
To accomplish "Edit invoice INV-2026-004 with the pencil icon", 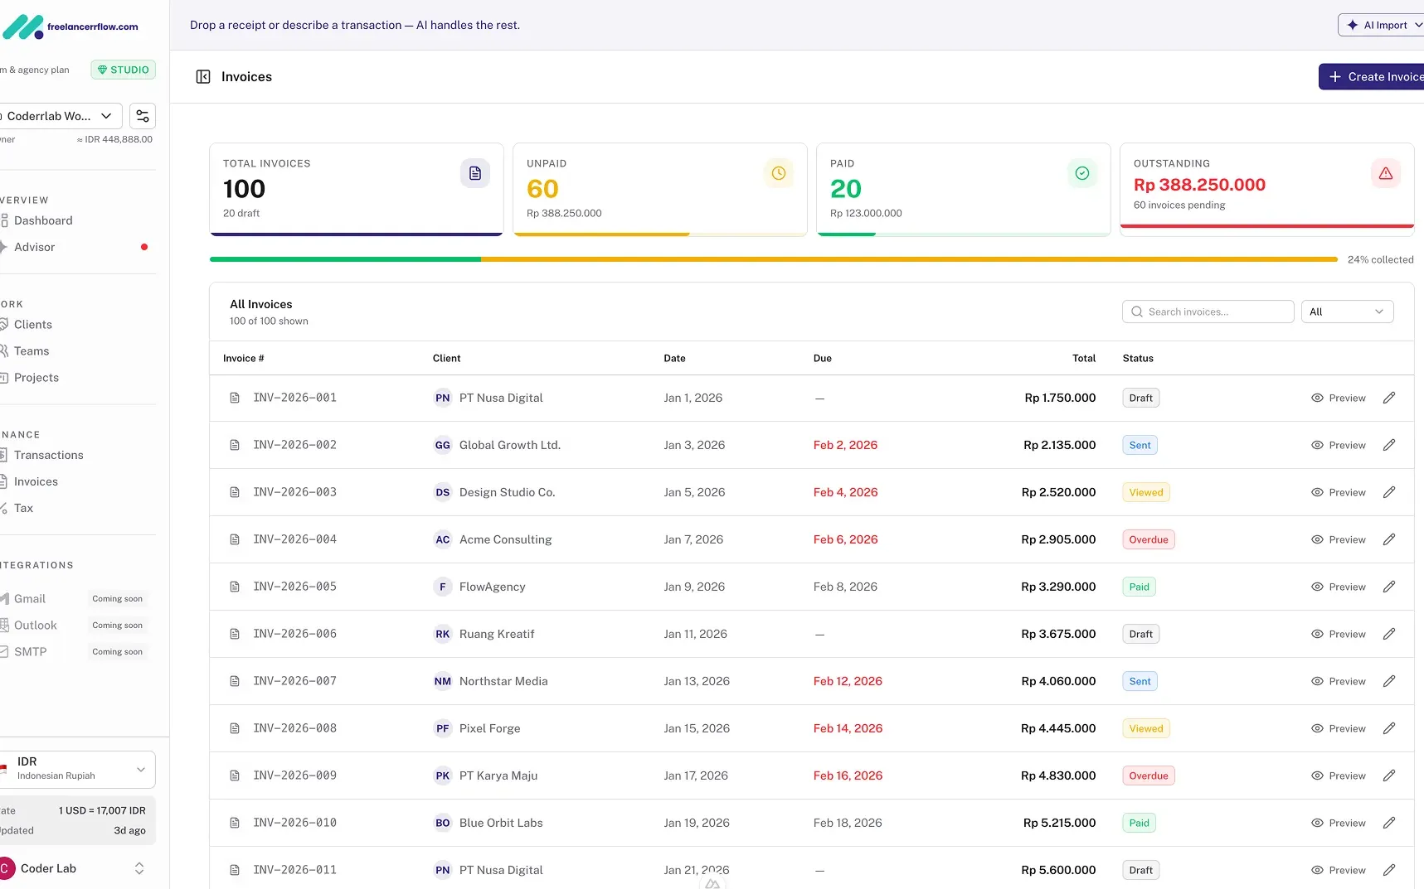I will click(x=1390, y=539).
